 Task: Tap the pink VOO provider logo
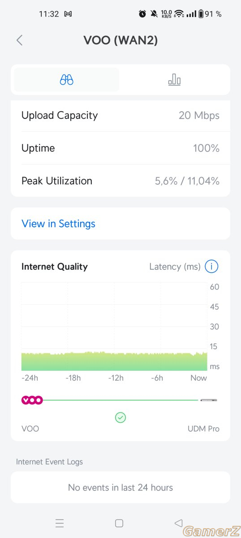(x=32, y=400)
